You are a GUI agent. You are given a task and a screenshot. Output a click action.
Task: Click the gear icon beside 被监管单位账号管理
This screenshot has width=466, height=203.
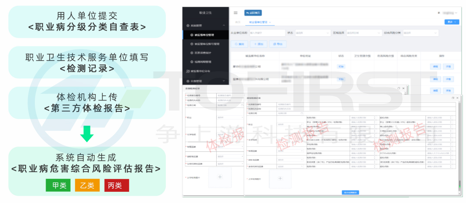click(192, 44)
